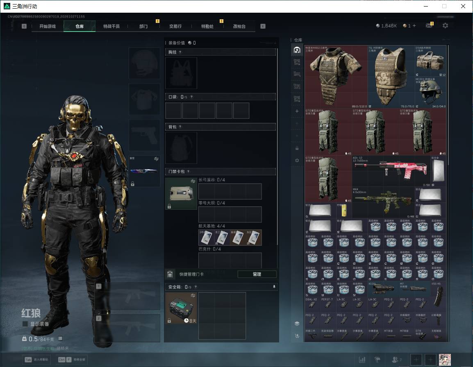Click swap icon on keycard case
The width and height of the screenshot is (473, 367).
(193, 181)
